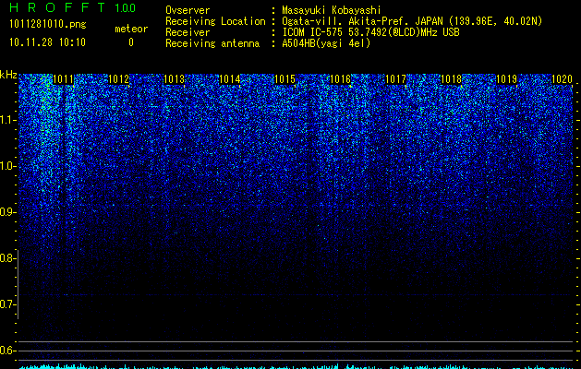Click the 1.0 frequency axis label

[7, 166]
